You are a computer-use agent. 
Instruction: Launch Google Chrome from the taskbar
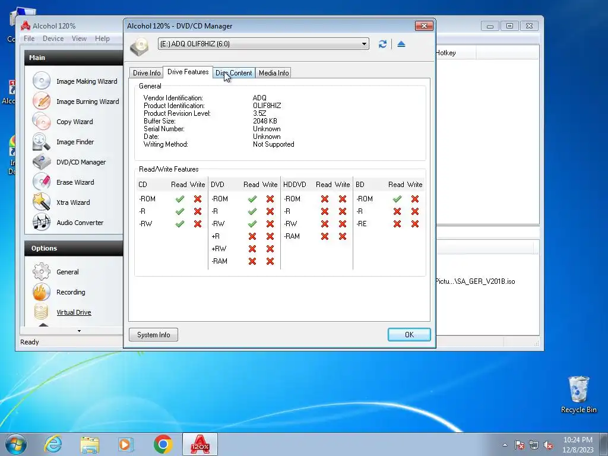tap(163, 444)
